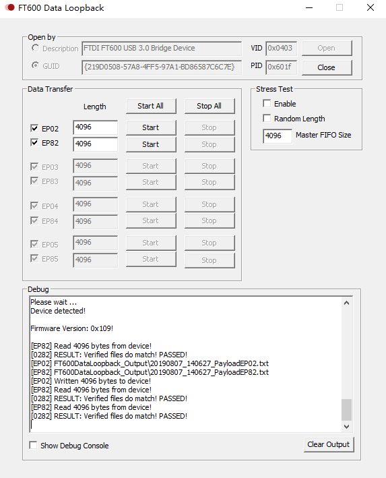Click the PayloadEP02.txt path line in debug
This screenshot has height=478, width=386.
150,363
